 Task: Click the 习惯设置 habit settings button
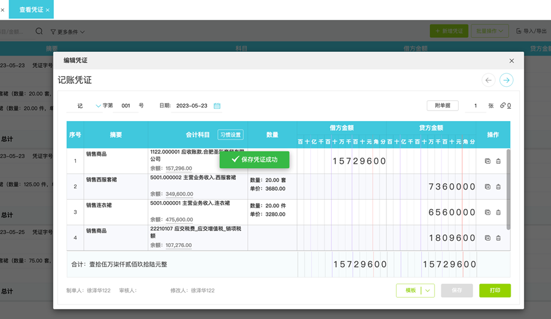(230, 134)
